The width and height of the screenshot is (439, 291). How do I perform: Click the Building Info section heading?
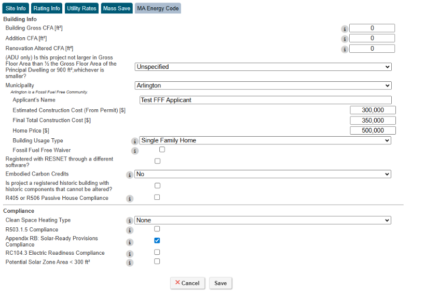click(x=20, y=19)
